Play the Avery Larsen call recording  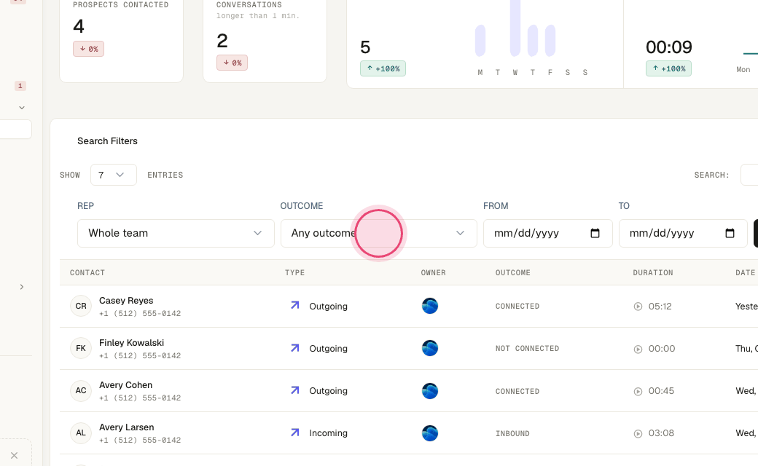[638, 434]
